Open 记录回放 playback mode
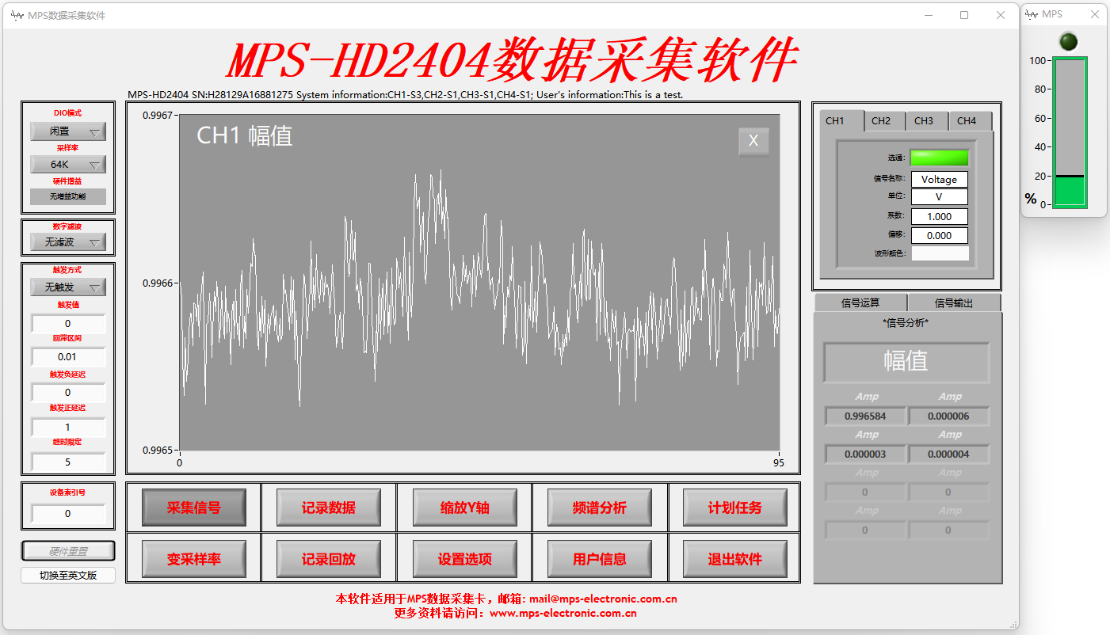The height and width of the screenshot is (635, 1110). (x=329, y=558)
